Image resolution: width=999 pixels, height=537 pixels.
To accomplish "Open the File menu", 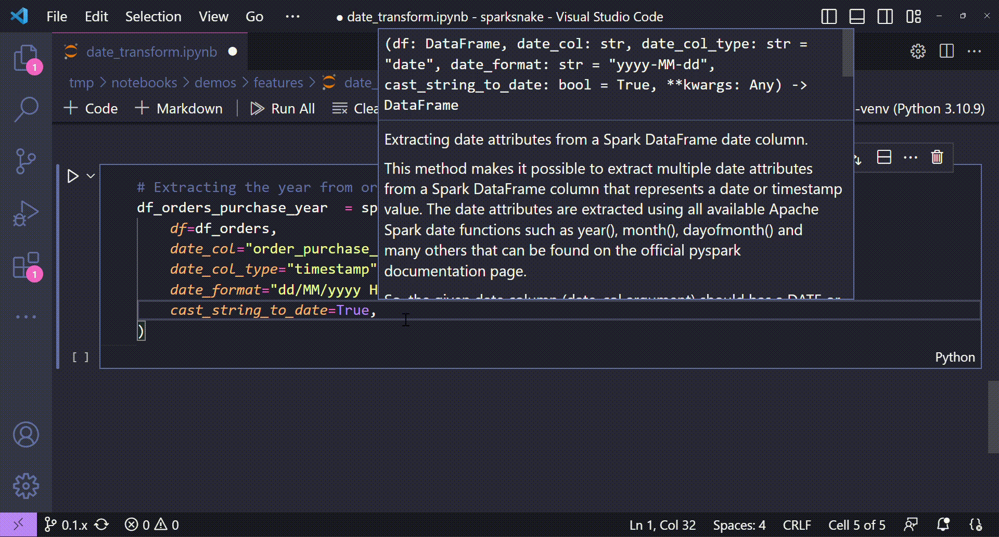I will click(57, 17).
